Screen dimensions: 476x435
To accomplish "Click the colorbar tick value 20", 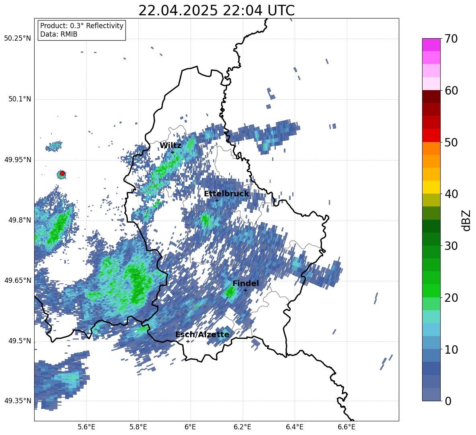I will (451, 298).
